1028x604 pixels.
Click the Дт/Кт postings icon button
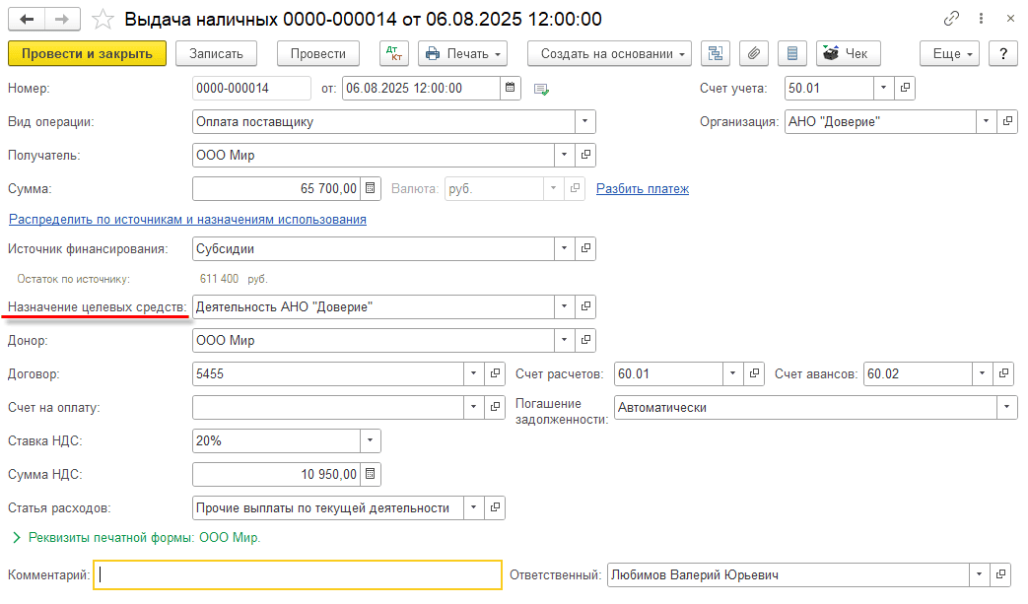pos(394,53)
